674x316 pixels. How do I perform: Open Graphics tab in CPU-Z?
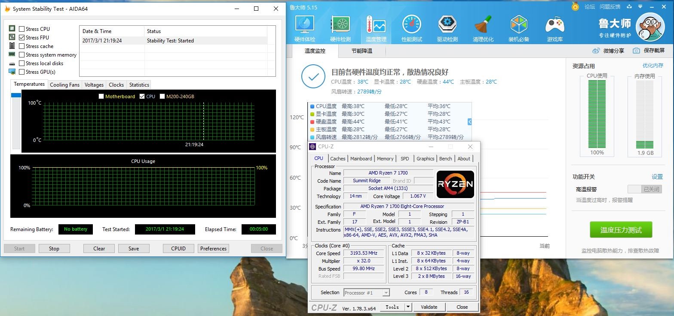pos(426,159)
